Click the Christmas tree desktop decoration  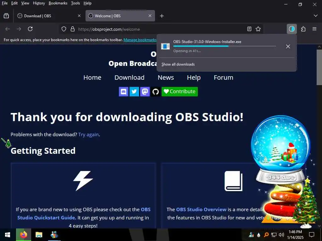click(306, 203)
